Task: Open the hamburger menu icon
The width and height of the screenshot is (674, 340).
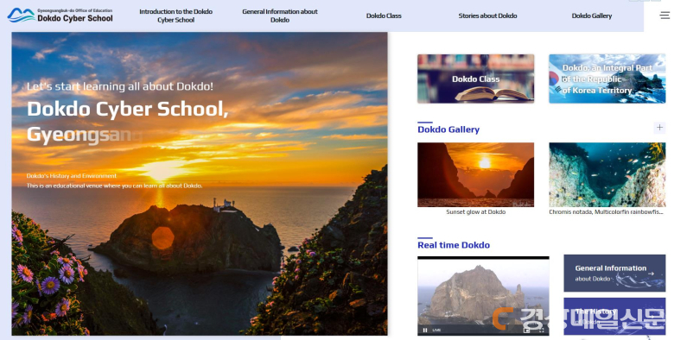Action: coord(664,16)
